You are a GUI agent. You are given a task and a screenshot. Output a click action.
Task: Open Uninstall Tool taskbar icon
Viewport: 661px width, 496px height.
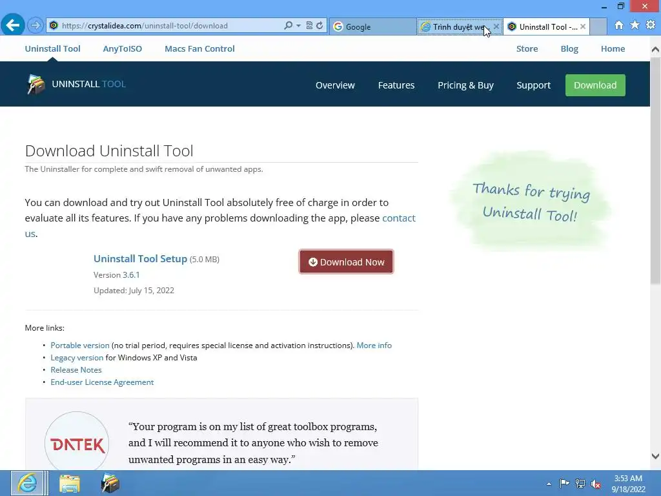pyautogui.click(x=110, y=483)
